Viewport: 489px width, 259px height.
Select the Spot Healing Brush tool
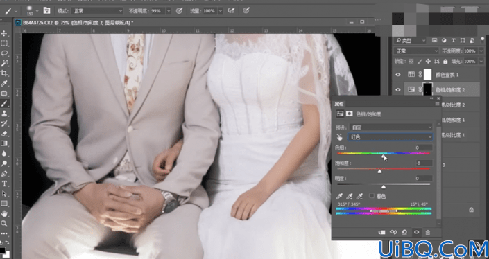(4, 93)
